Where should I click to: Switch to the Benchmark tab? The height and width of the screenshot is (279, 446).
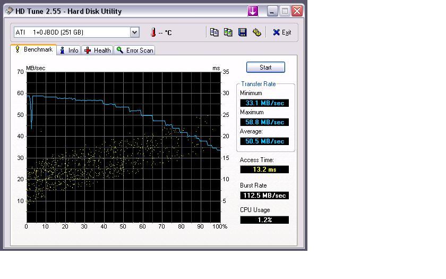(x=34, y=49)
